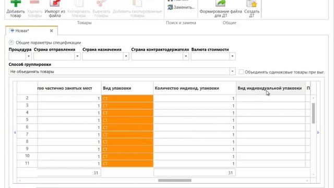Viewport: 334px width, 188px height.
Task: Toggle Объединять одинаковые товары checkbox
Action: tap(241, 72)
